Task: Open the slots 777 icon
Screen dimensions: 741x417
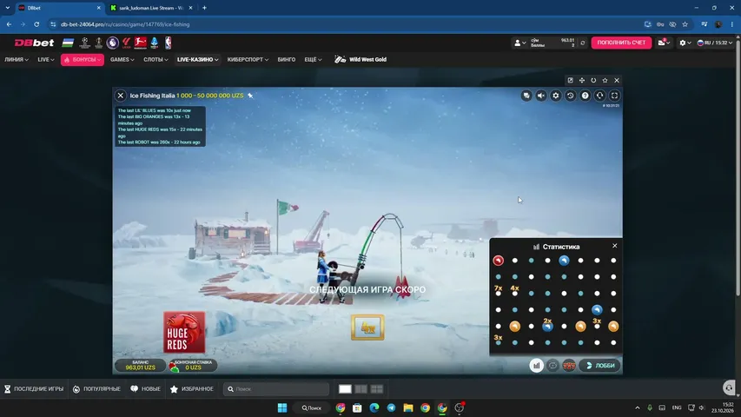Action: pyautogui.click(x=569, y=366)
